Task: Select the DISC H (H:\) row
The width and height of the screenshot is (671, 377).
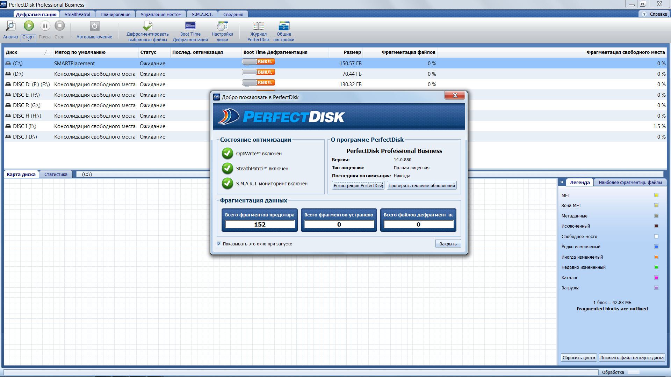Action: pyautogui.click(x=335, y=116)
